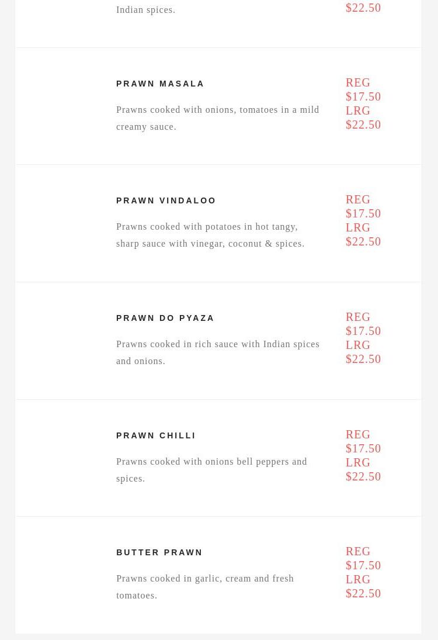Open the Butter Prawn menu item
The height and width of the screenshot is (640, 438).
coord(159,552)
